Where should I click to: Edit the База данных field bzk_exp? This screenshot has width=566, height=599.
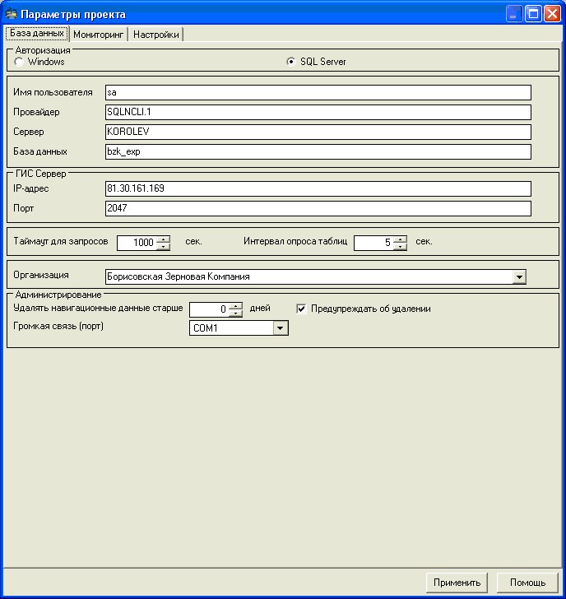point(318,151)
